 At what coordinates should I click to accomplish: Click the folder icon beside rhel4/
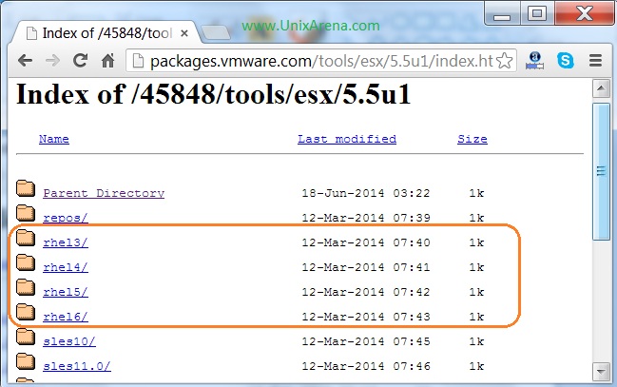tap(26, 262)
